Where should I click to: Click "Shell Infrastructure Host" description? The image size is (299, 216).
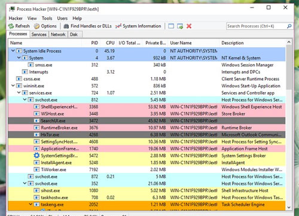(245, 190)
